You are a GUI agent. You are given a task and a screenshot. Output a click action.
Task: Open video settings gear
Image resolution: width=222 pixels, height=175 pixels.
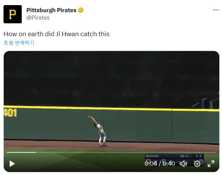tap(197, 164)
